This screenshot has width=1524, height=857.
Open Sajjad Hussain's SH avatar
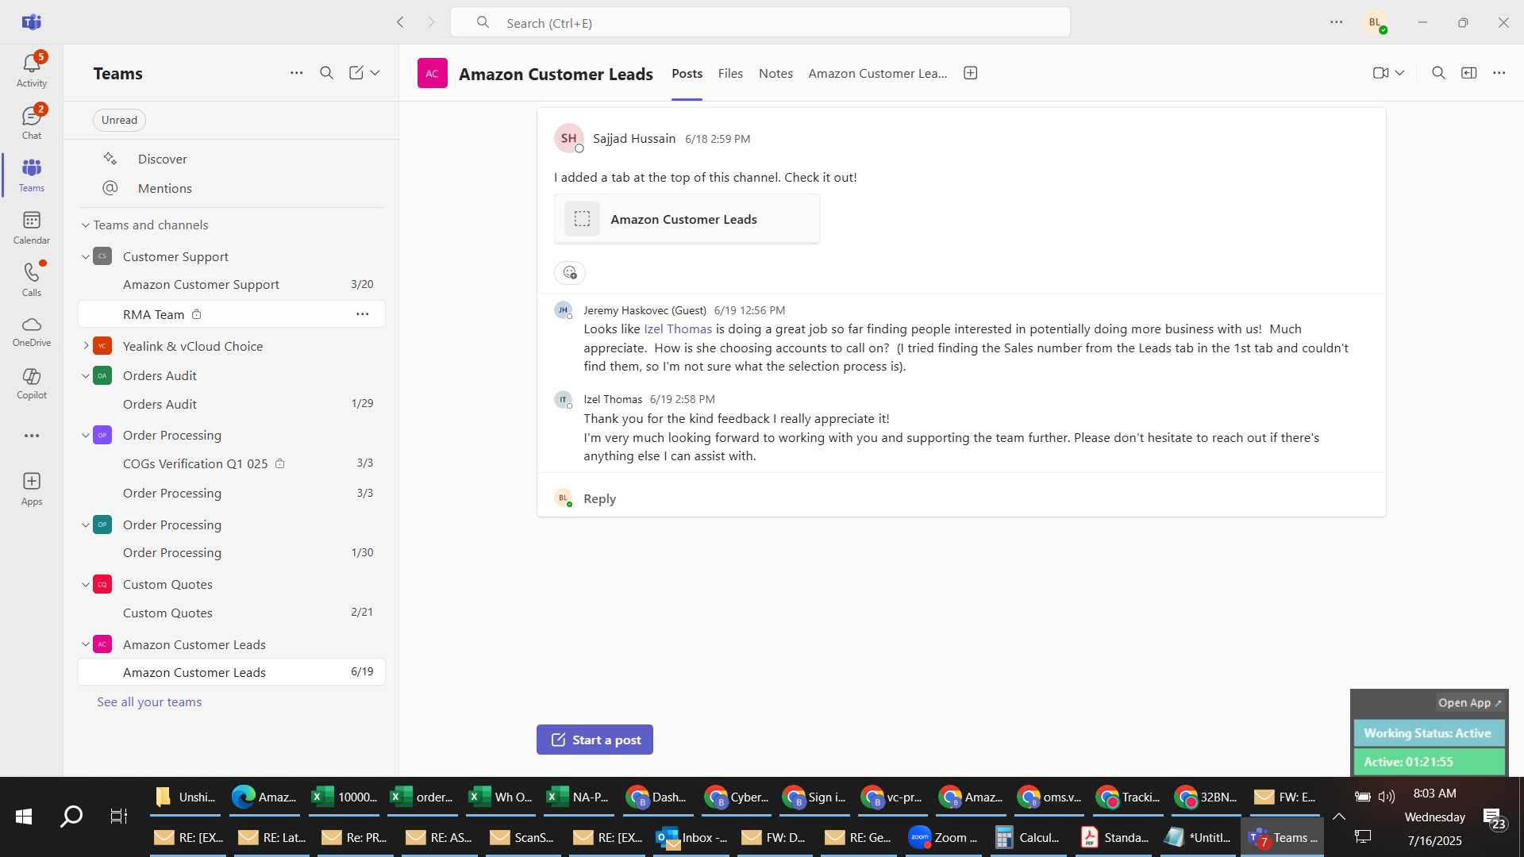[x=568, y=138]
